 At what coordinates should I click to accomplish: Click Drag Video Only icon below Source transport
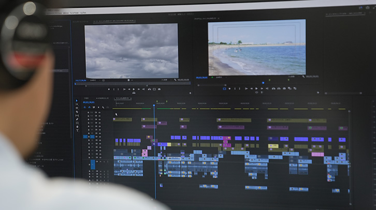coord(134,93)
